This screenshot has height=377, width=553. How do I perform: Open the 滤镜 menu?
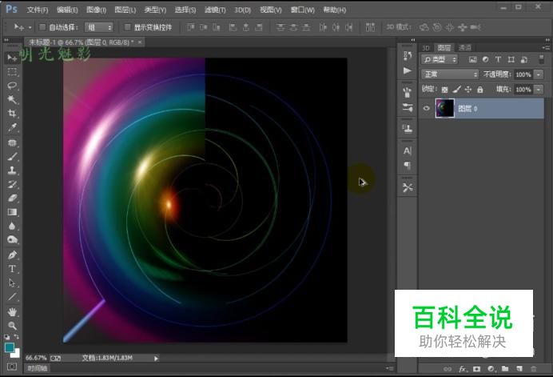pos(214,10)
